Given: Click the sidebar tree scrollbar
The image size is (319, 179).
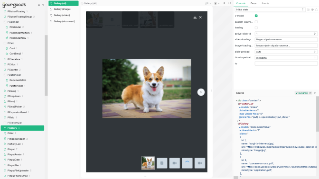Looking at the screenshot, I should [x=46, y=65].
